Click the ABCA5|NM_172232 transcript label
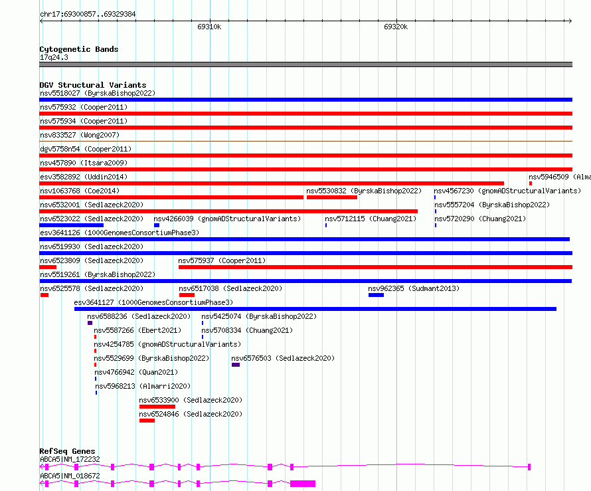Screen dimensions: 591x491 click(70, 459)
